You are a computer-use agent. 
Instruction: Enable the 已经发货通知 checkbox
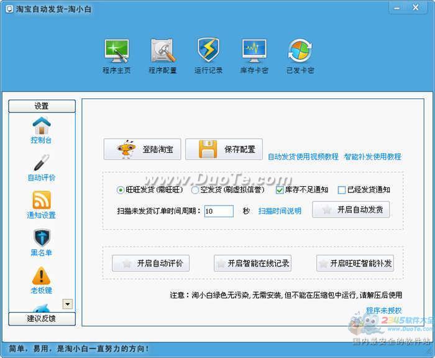click(342, 190)
